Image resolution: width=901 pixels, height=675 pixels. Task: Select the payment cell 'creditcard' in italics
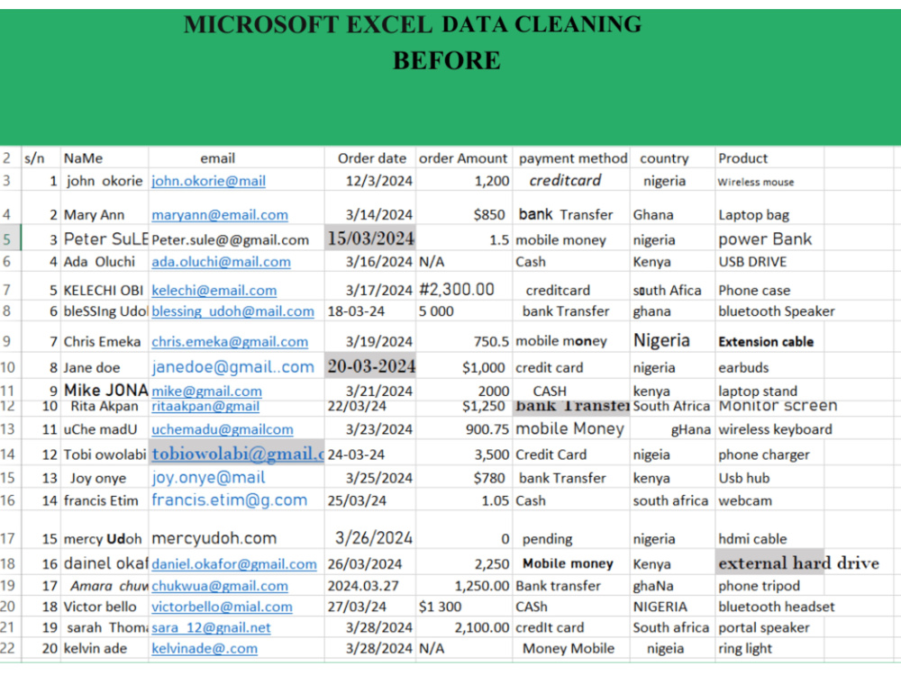571,180
